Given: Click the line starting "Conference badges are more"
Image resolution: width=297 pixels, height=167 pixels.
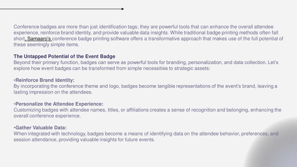Looking at the screenshot, I should [x=143, y=27].
